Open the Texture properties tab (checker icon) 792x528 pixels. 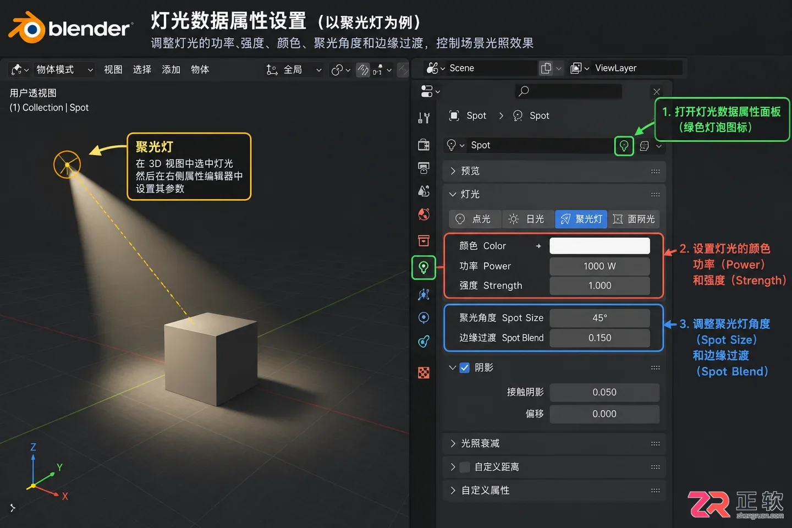(x=424, y=373)
